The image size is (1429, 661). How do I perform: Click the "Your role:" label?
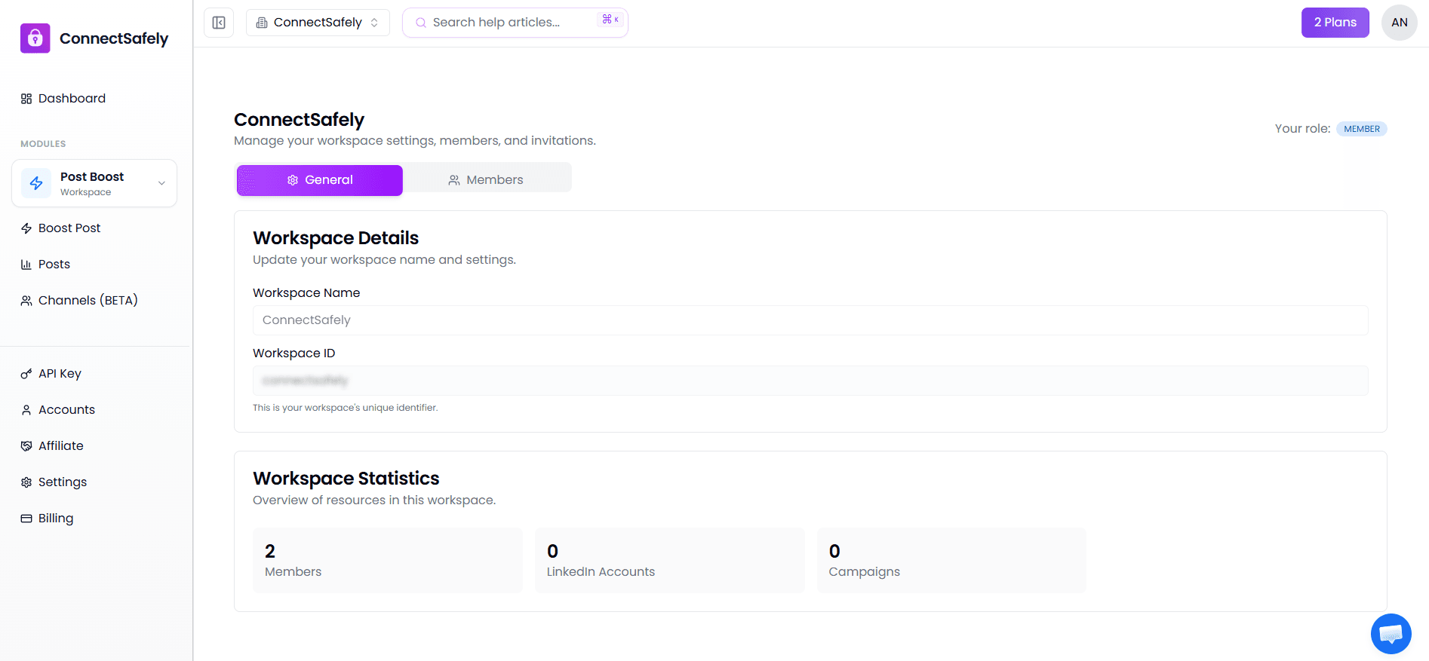pos(1303,129)
